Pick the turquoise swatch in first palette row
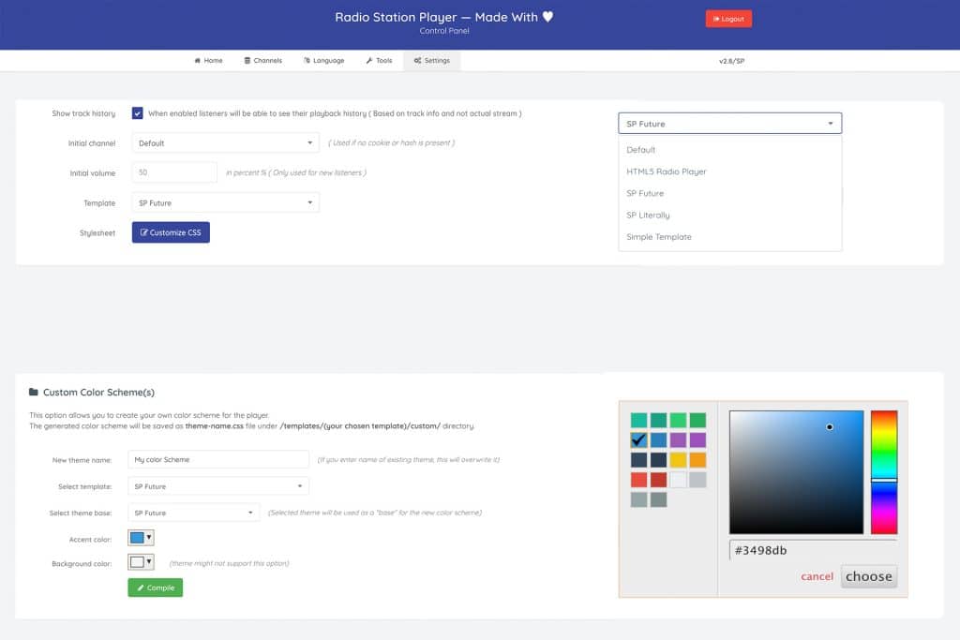The image size is (960, 640). 638,421
